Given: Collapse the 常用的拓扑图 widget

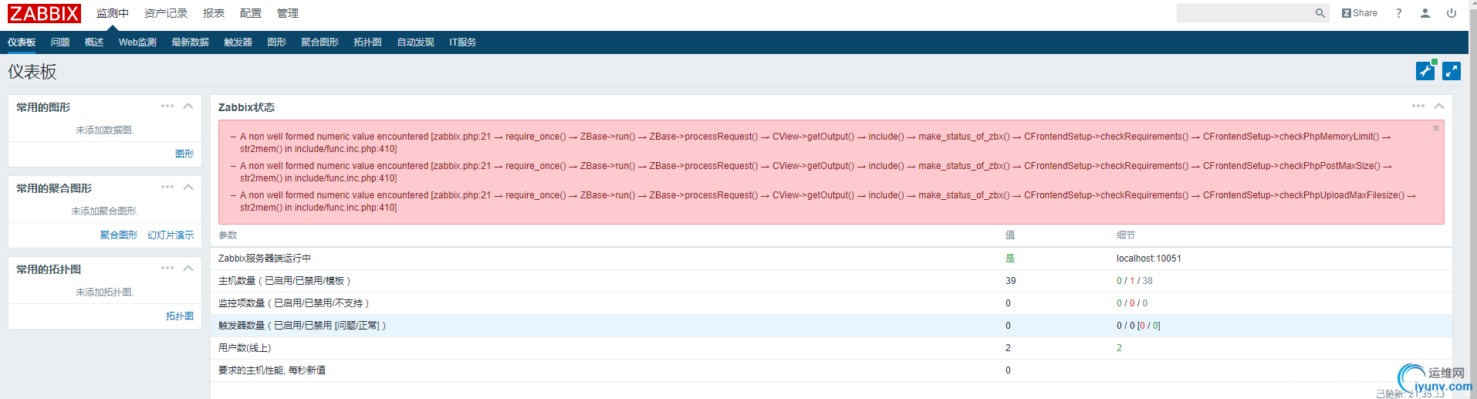Looking at the screenshot, I should [188, 269].
